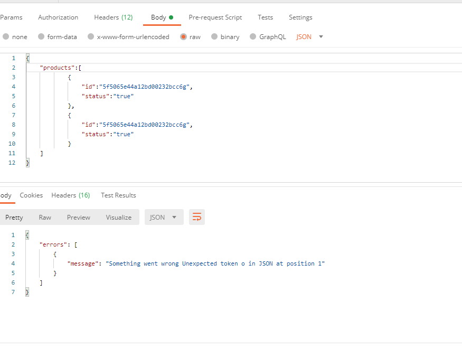
Task: Click the "products" key in request body
Action: 57,68
